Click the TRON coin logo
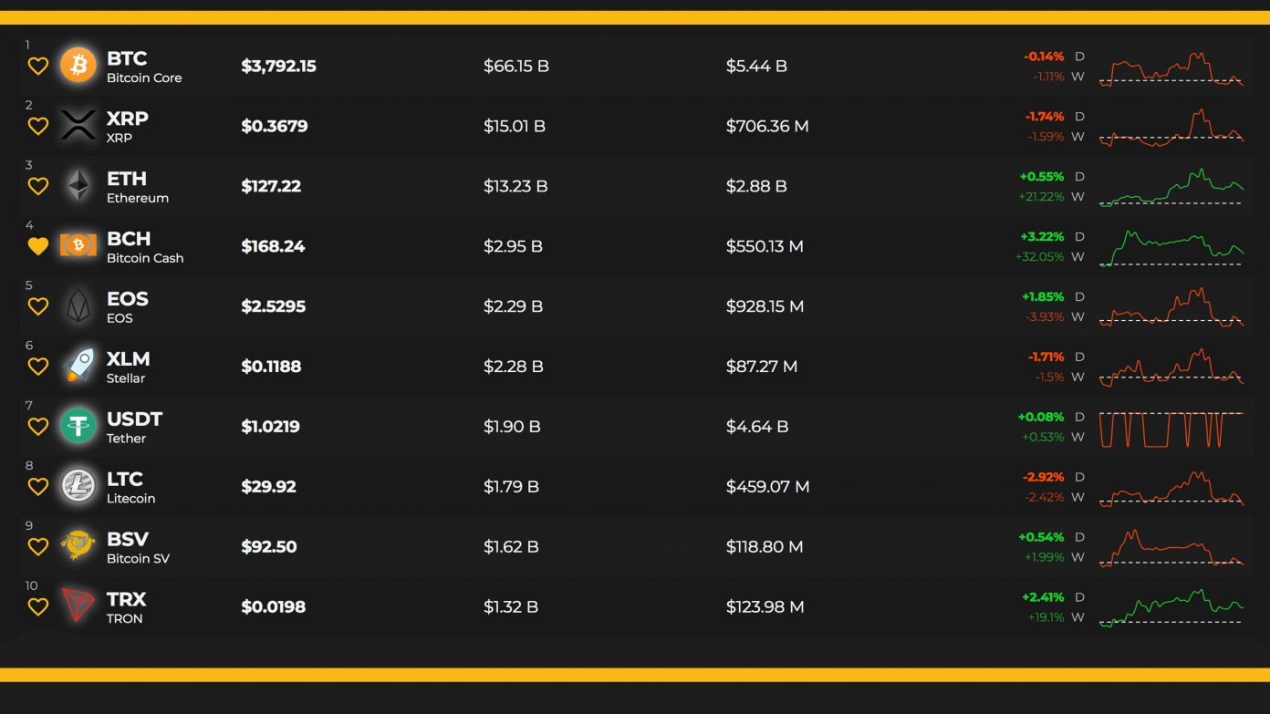 pyautogui.click(x=78, y=606)
